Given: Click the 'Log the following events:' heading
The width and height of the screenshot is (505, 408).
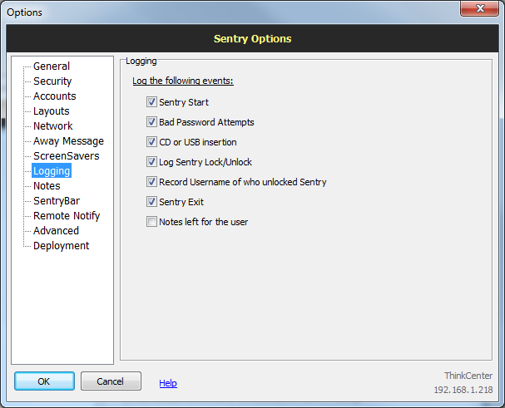Looking at the screenshot, I should [x=183, y=81].
